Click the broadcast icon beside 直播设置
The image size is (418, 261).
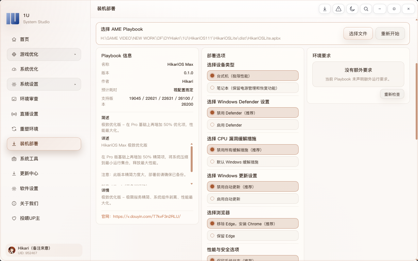point(14,114)
